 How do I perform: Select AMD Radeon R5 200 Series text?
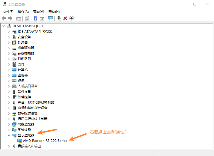(45, 141)
